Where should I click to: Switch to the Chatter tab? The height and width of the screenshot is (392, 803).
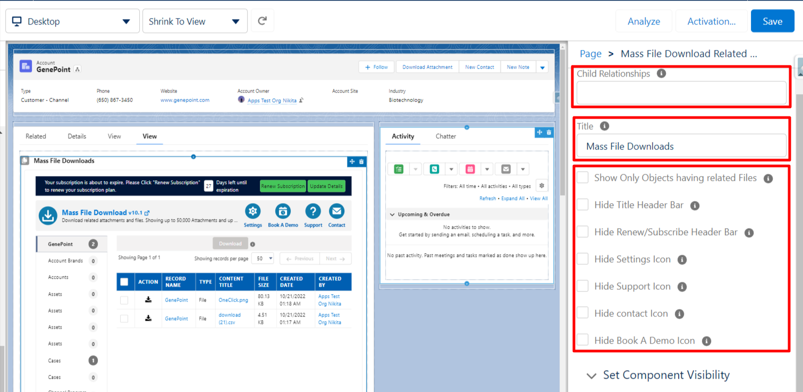[x=446, y=136]
